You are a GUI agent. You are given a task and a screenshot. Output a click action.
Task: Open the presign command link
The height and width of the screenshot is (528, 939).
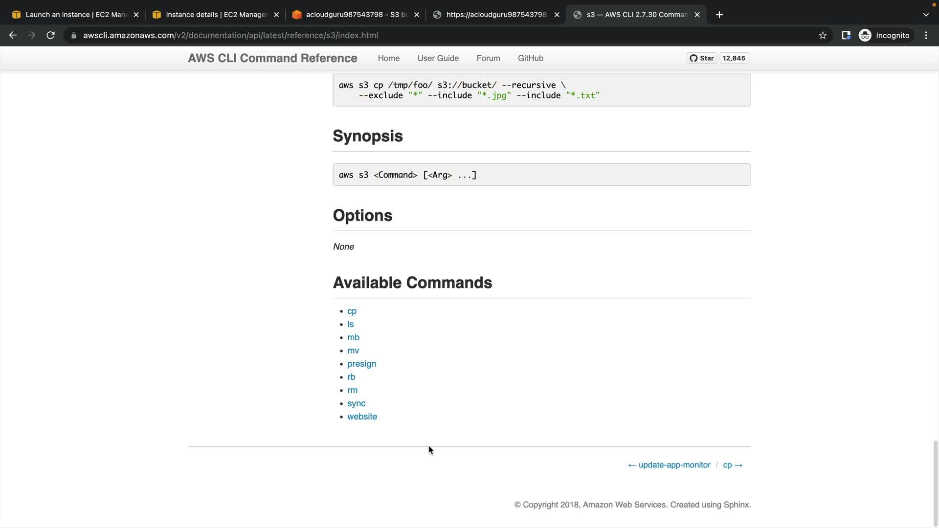[x=361, y=364]
